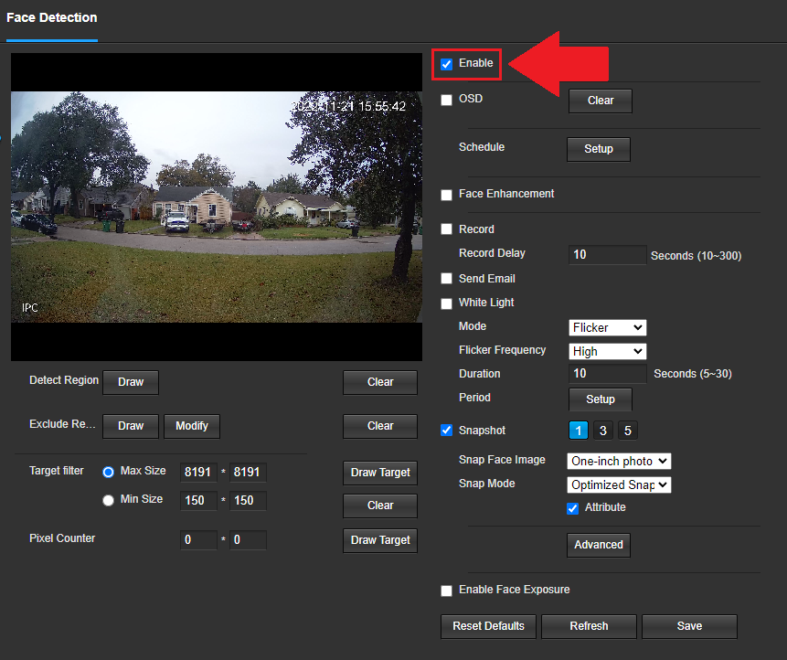Viewport: 787px width, 660px height.
Task: Expand the Snap Mode dropdown
Action: pyautogui.click(x=619, y=484)
